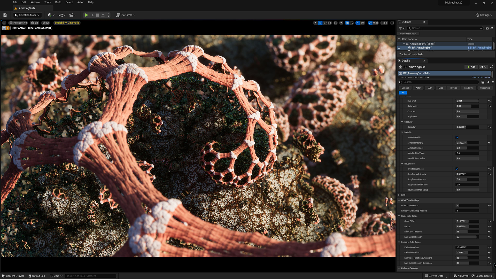496x279 pixels.
Task: Click the advance frame skip button
Action: (92, 15)
